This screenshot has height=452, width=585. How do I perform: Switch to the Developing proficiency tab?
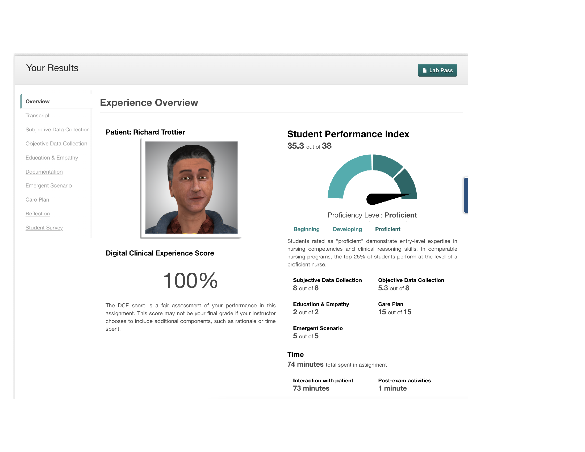pos(347,229)
